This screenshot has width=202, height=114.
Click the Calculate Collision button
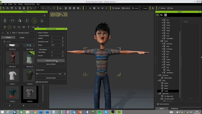coord(51,61)
